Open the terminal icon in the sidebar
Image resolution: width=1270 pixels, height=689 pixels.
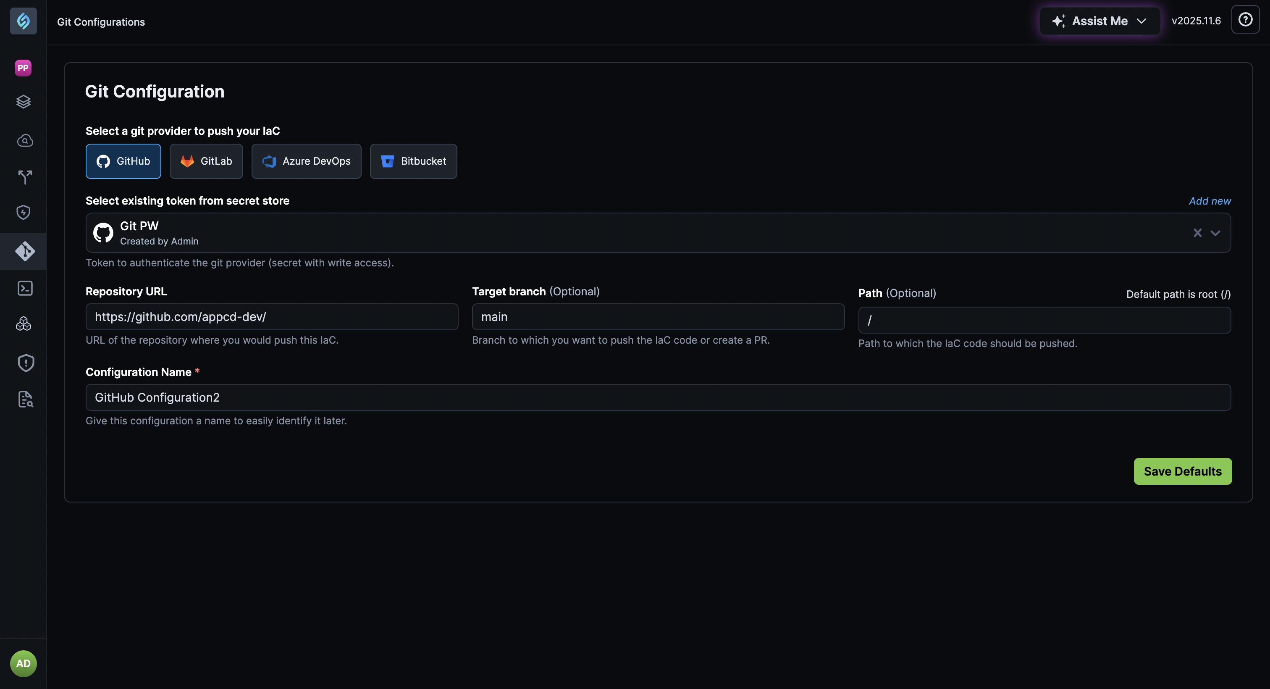coord(23,288)
